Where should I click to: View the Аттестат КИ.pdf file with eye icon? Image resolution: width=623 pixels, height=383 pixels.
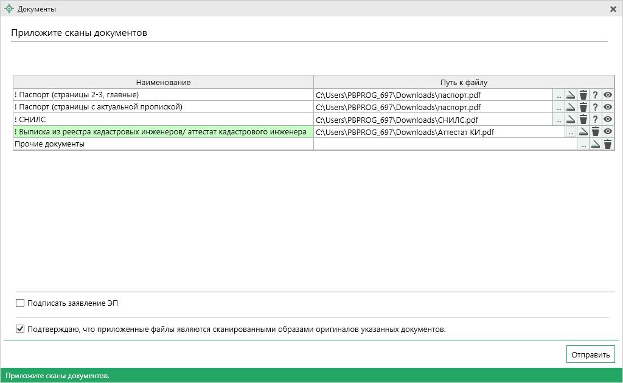click(607, 131)
